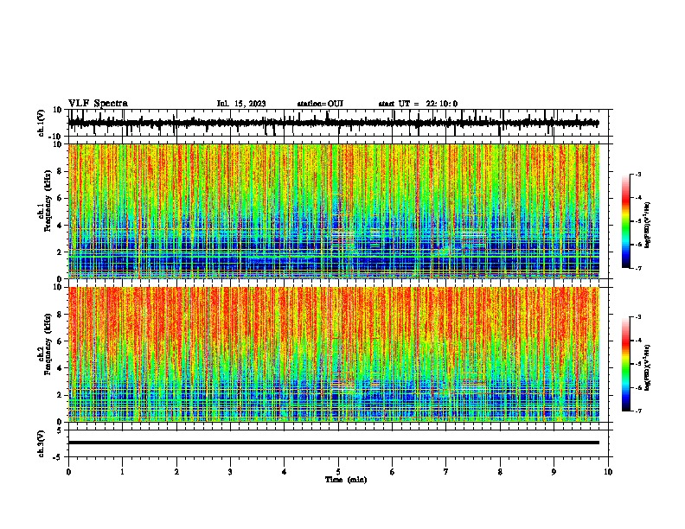Click the ch.2 Frequency (kHz) axis label
Viewport: 685px width, 529px height.
44,344
